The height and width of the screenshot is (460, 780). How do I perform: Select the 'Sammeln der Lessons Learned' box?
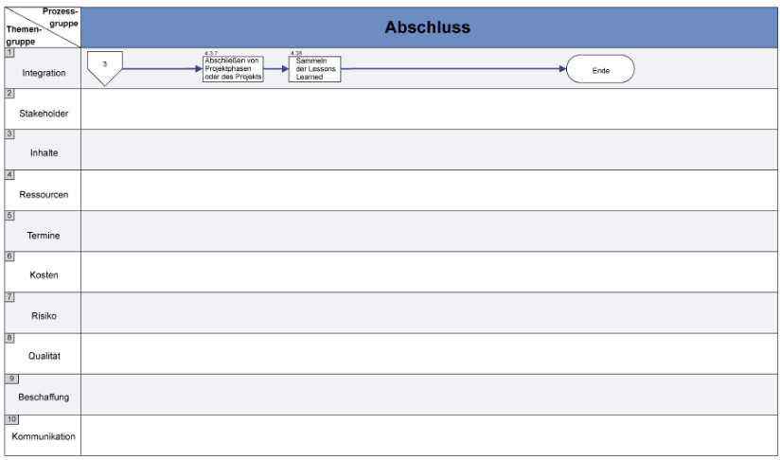(314, 69)
